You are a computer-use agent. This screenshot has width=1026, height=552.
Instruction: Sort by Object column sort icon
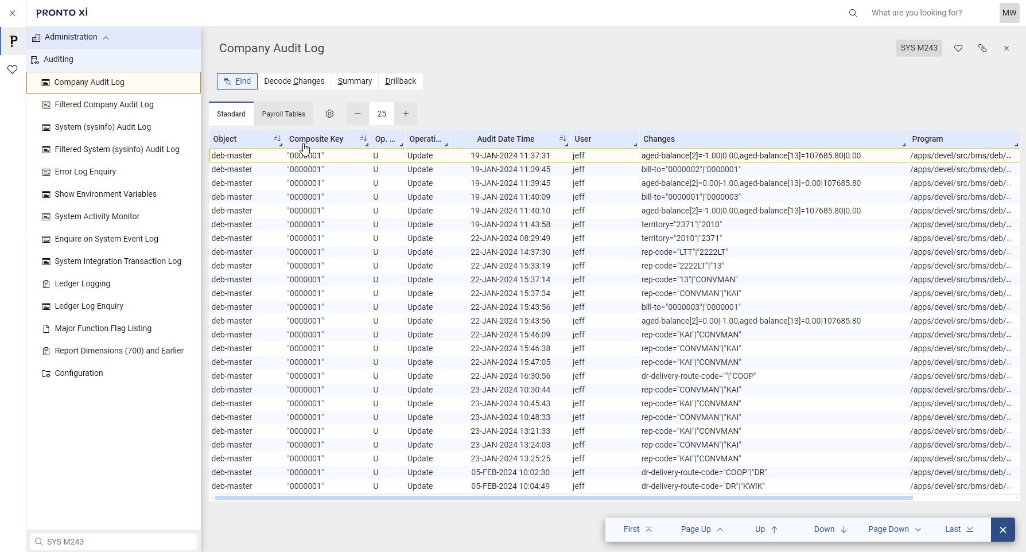(x=277, y=139)
